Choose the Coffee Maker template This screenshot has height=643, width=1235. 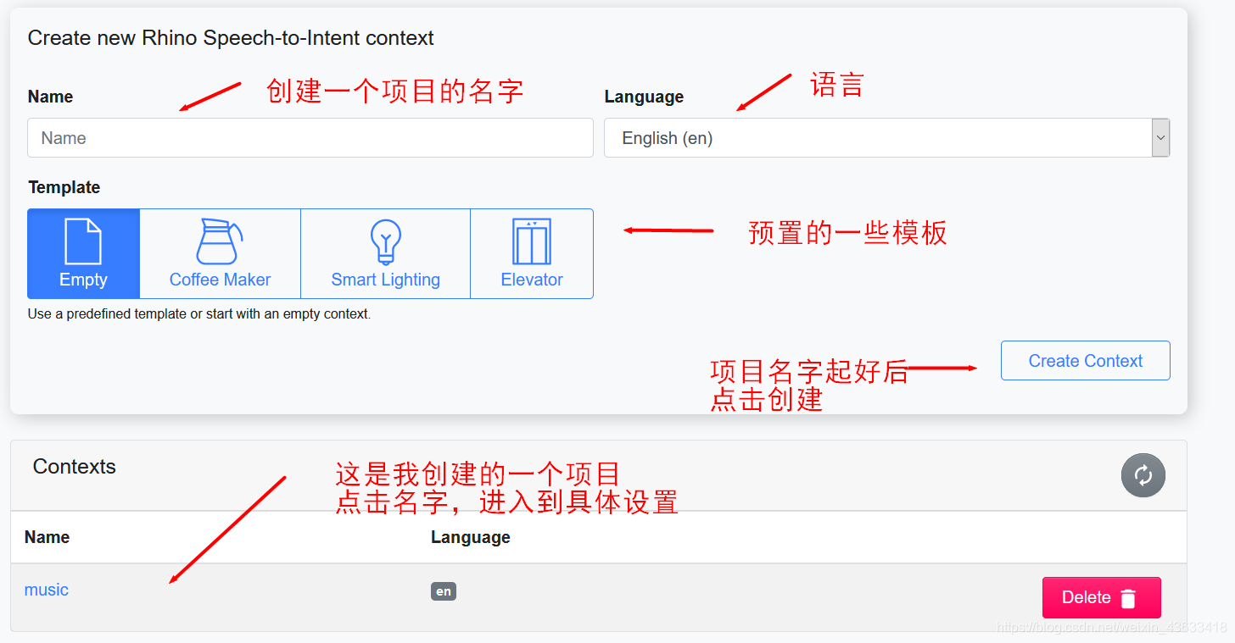[220, 253]
